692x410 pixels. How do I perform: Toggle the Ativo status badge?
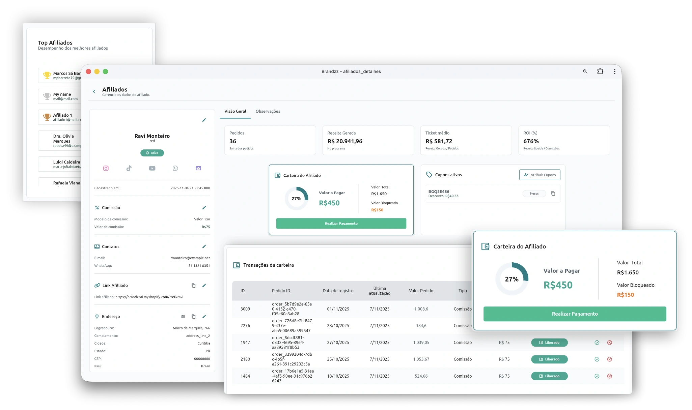pos(152,153)
